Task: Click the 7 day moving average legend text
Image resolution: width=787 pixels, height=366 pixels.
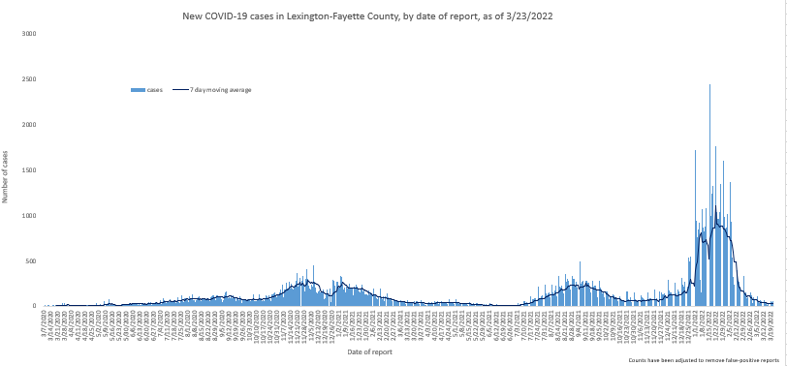Action: 220,90
